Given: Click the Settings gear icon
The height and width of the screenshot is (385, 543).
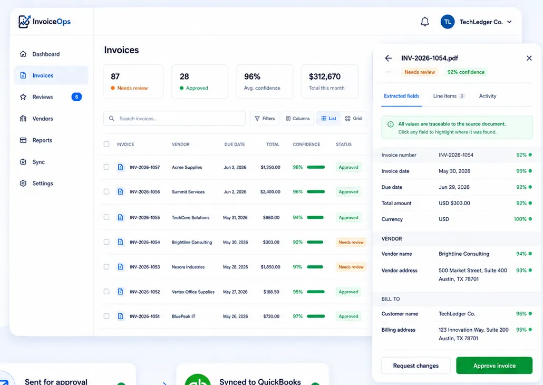Looking at the screenshot, I should coord(23,184).
